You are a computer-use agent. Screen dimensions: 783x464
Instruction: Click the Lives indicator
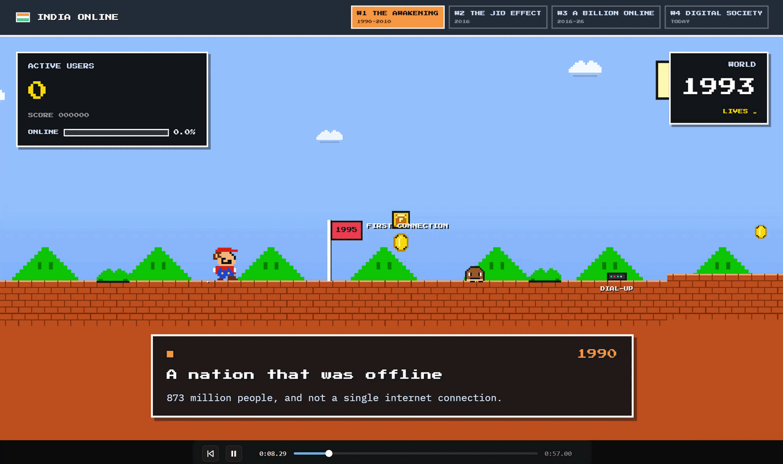pos(739,111)
